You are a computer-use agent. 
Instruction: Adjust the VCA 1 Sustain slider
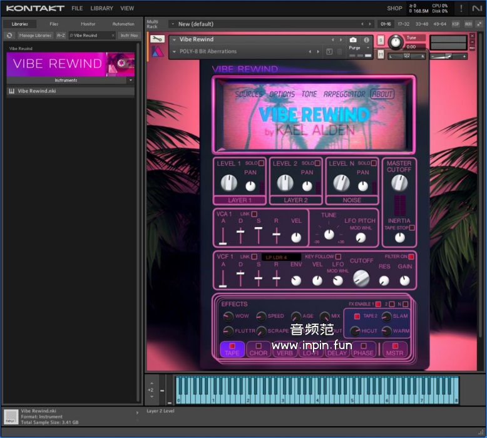258,229
